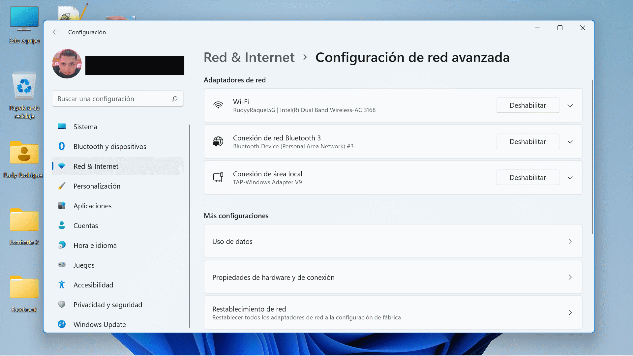Click the TAP-Windows Adapter V9 text

267,182
